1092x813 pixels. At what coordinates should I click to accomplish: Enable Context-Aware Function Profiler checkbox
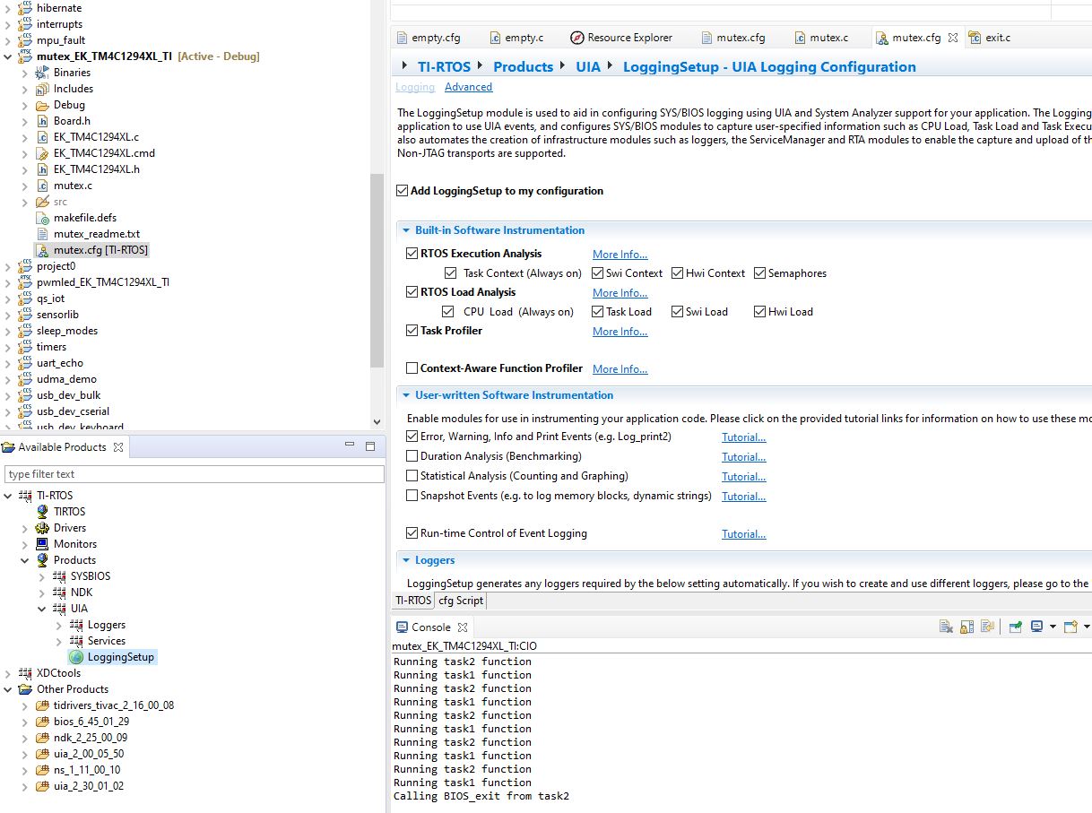click(x=412, y=368)
